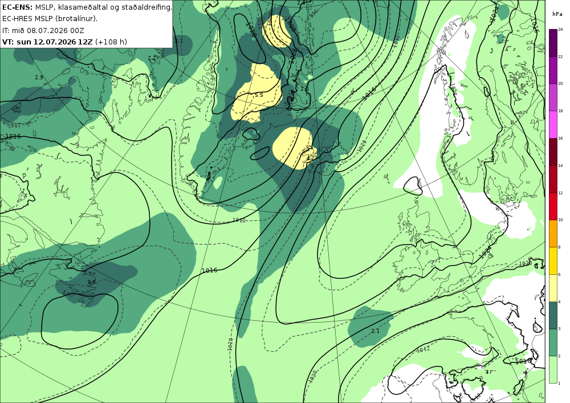This screenshot has width=570, height=403.
Task: Click the spread value '2.1' on the map
Action: click(375, 331)
